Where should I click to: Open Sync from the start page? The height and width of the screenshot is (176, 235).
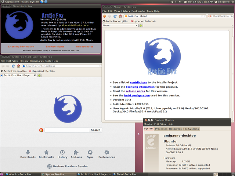tap(90, 154)
